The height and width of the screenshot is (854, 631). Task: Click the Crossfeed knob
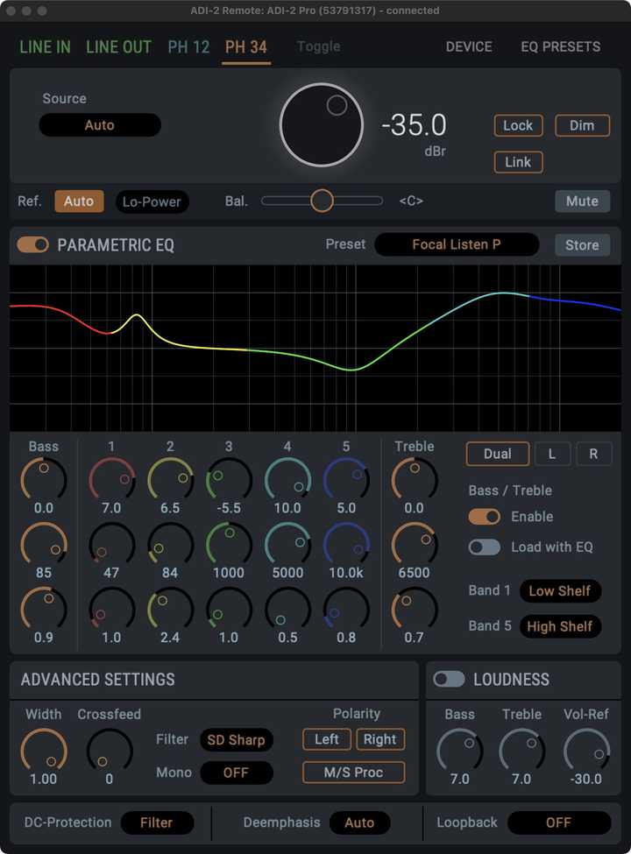[x=110, y=752]
